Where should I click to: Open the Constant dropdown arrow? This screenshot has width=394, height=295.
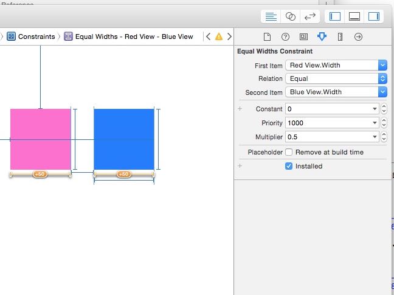(375, 109)
